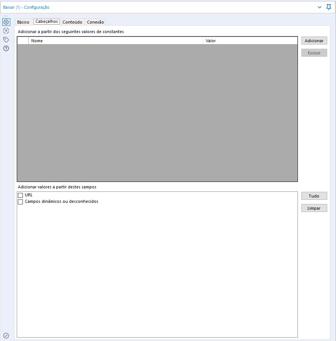Click the Excluir button
This screenshot has width=336, height=341.
(x=314, y=53)
